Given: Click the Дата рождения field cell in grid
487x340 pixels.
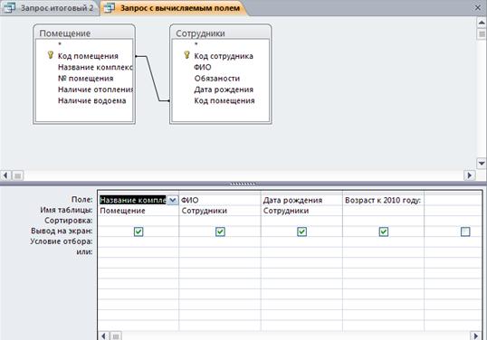Looking at the screenshot, I should pos(301,201).
